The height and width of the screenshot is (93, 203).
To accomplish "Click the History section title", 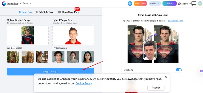I will pos(129,70).
